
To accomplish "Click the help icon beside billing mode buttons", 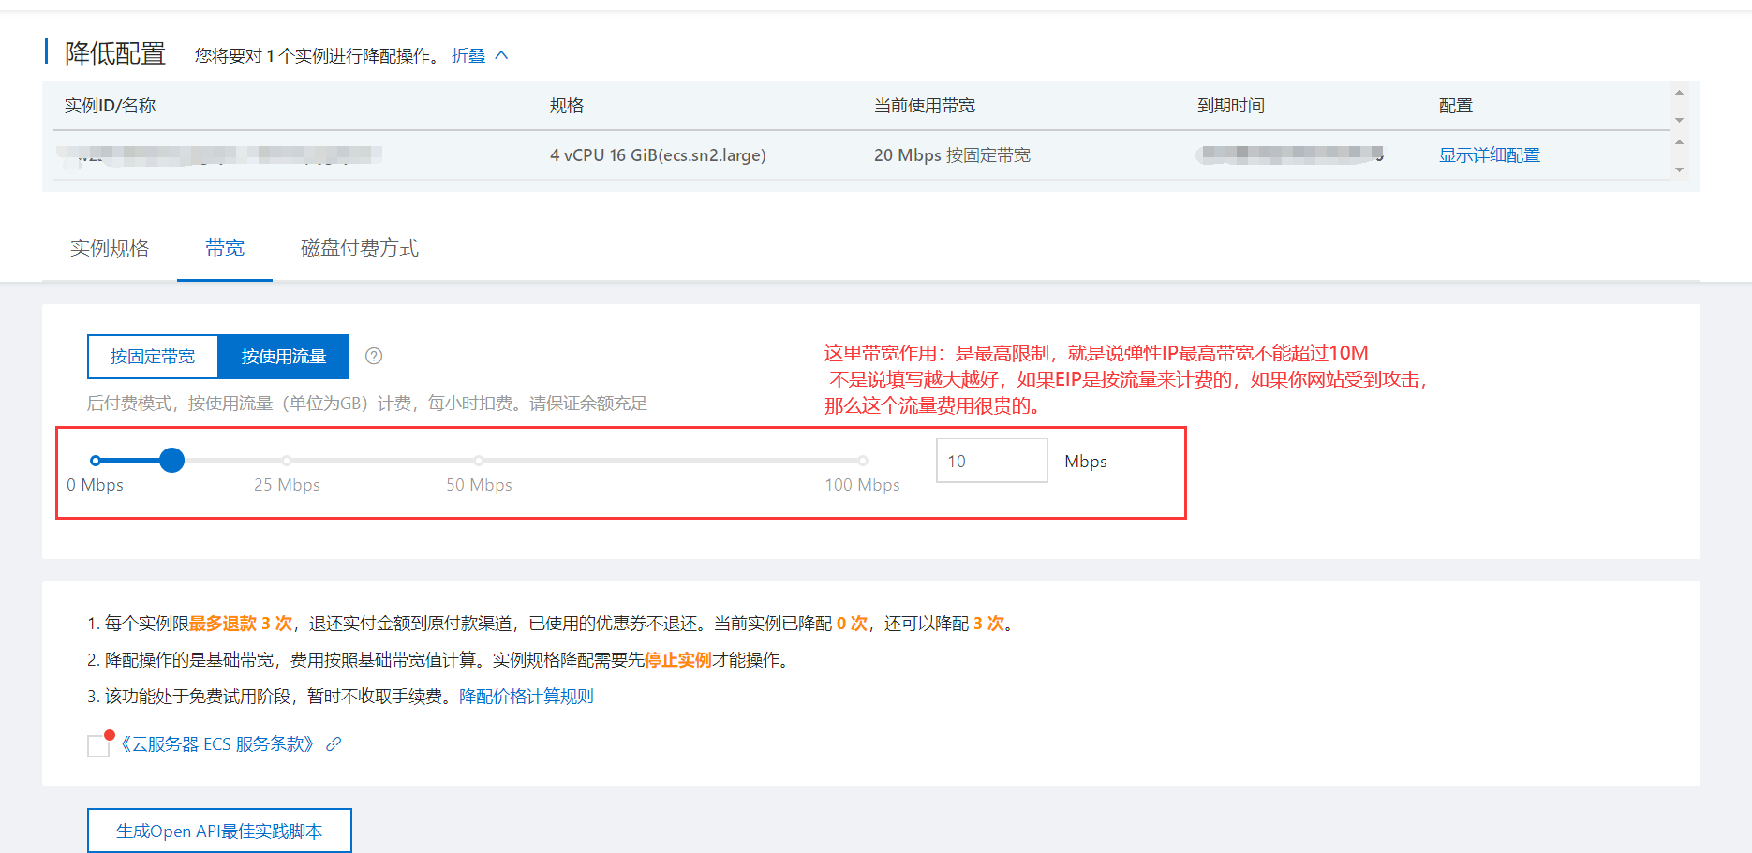I will point(374,356).
